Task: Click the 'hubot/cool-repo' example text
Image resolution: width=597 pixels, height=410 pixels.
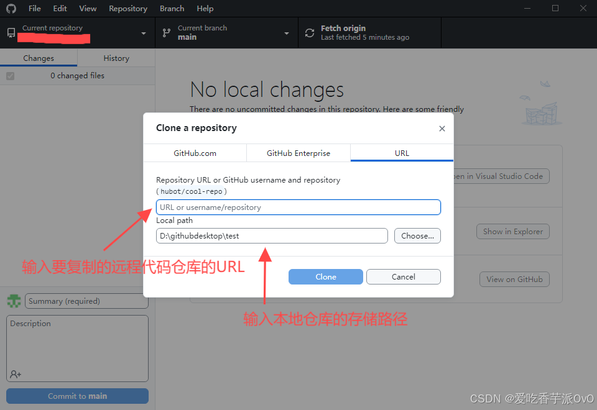Action: (191, 191)
